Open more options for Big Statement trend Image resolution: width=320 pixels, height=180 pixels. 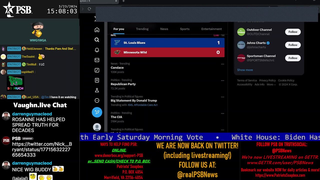[x=222, y=97]
